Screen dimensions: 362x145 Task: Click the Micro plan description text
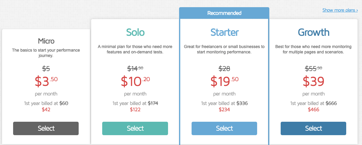[46, 53]
